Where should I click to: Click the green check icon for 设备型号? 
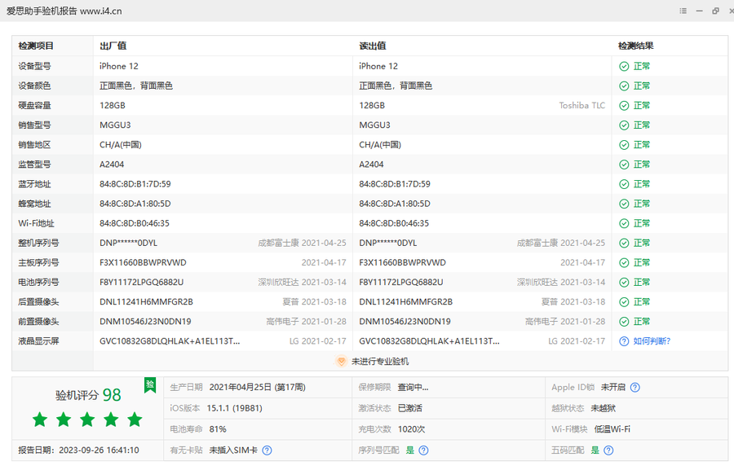[x=624, y=67]
